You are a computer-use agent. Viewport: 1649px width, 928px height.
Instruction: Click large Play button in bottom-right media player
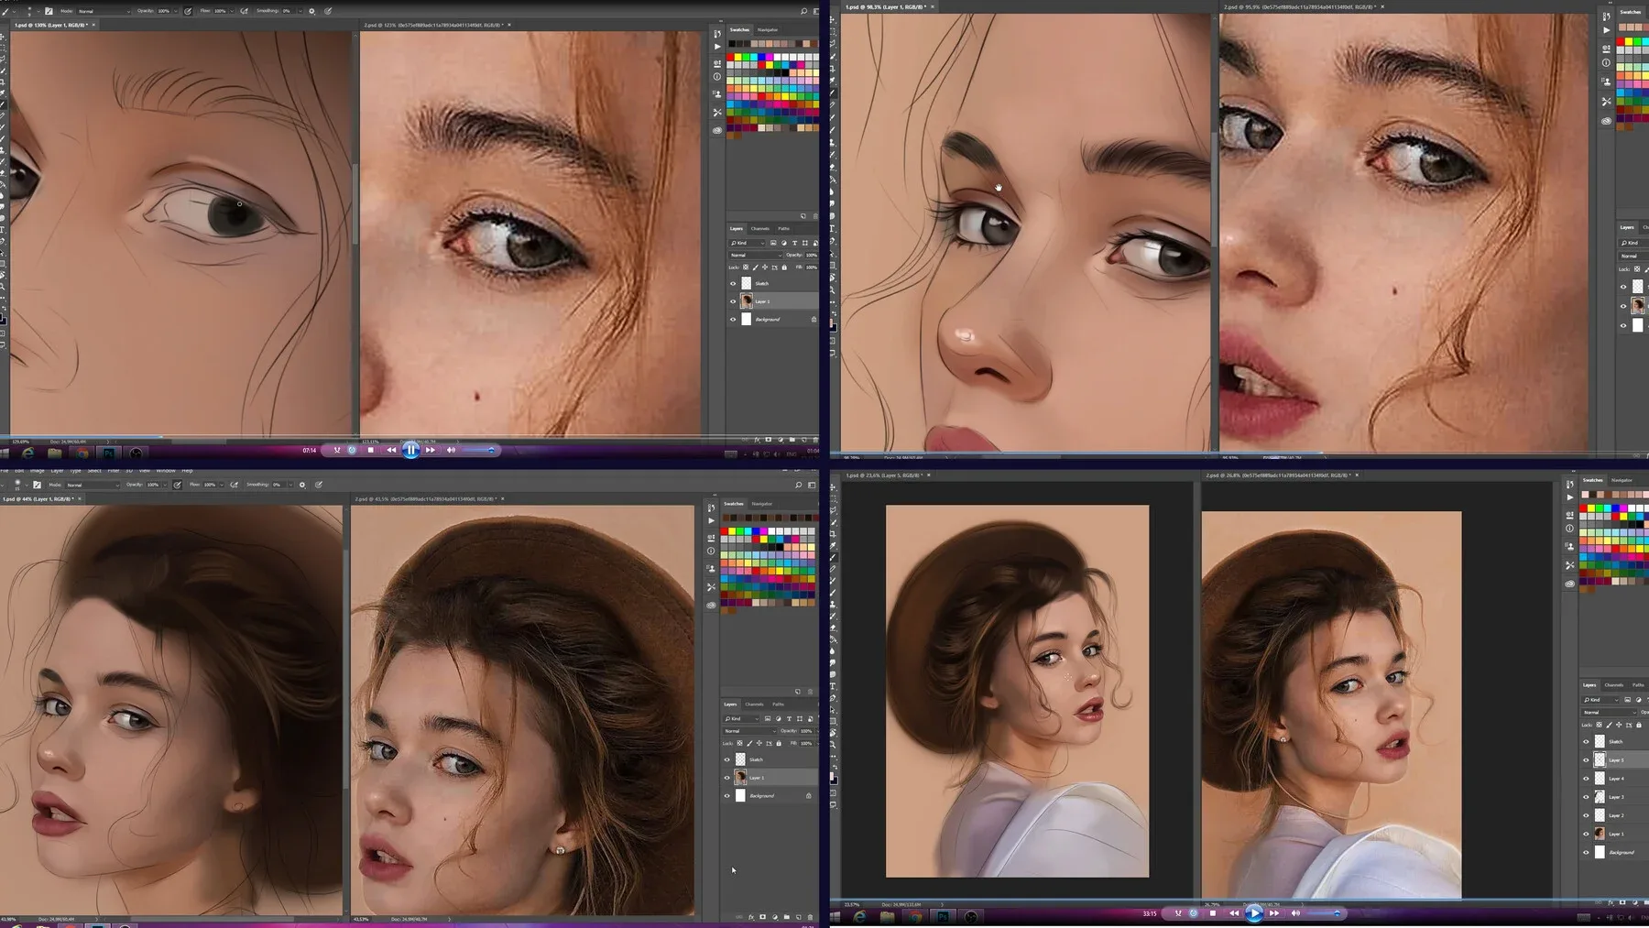pos(1254,912)
